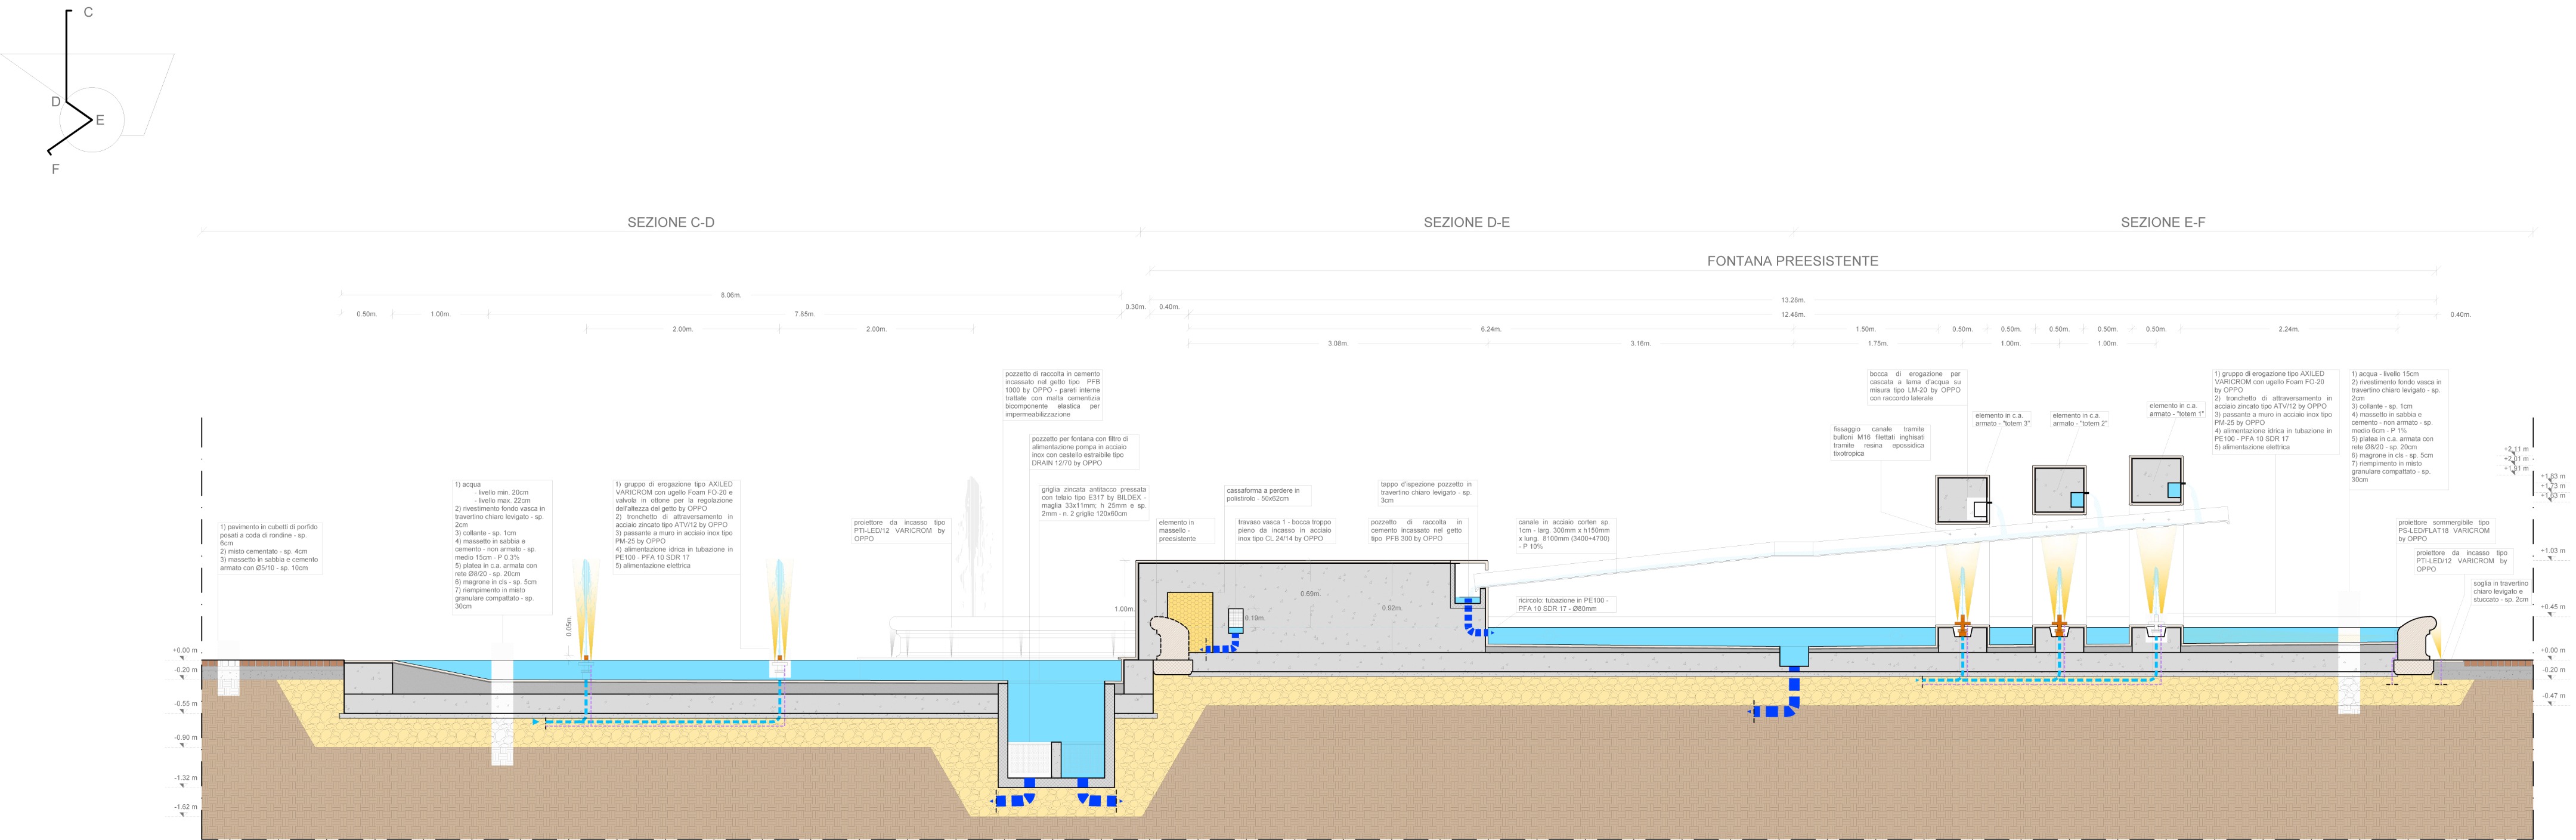The height and width of the screenshot is (840, 2576).
Task: Select the '2.24m.' dimension value
Action: click(2288, 329)
